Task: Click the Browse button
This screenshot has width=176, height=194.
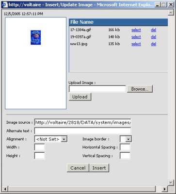Action: [x=140, y=89]
